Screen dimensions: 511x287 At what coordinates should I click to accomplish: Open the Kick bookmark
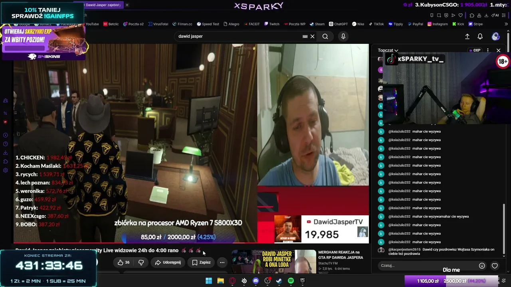(458, 24)
